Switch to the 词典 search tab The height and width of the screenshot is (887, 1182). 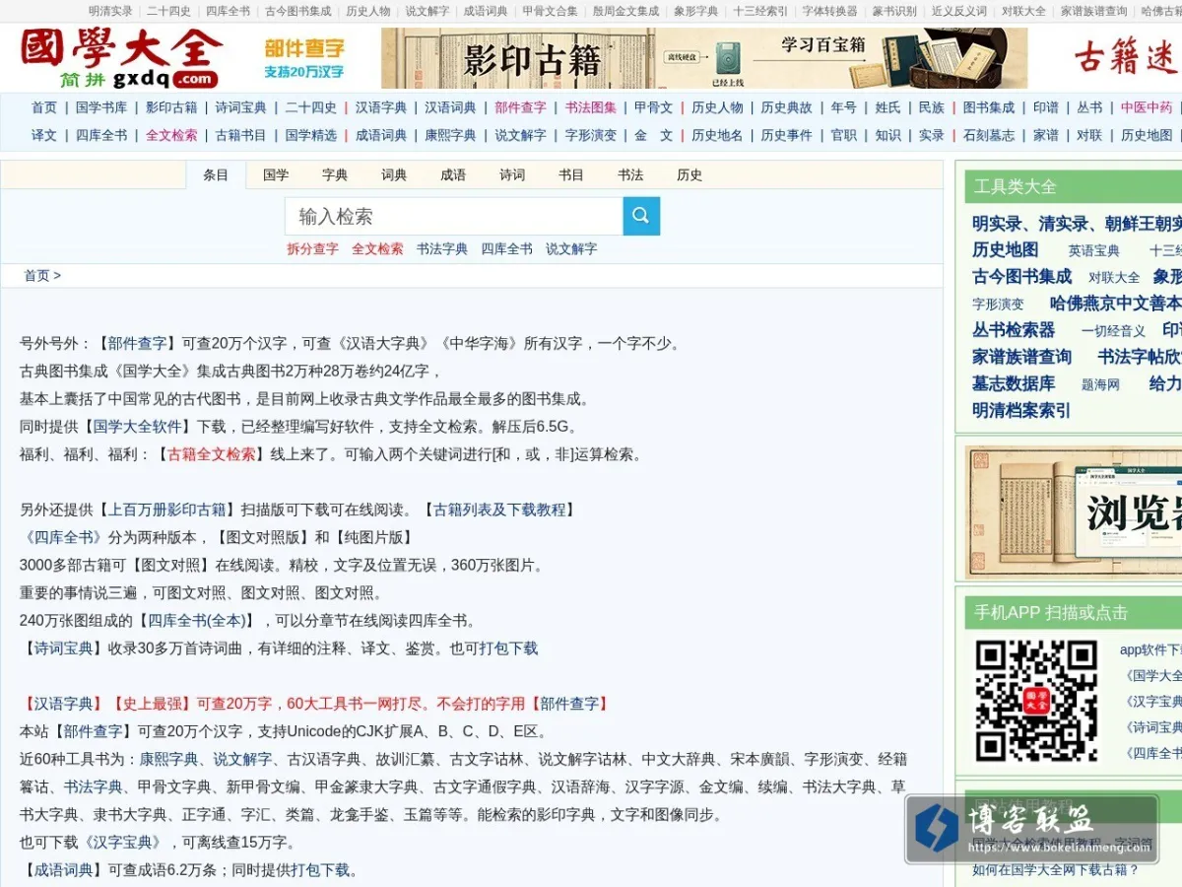coord(394,174)
